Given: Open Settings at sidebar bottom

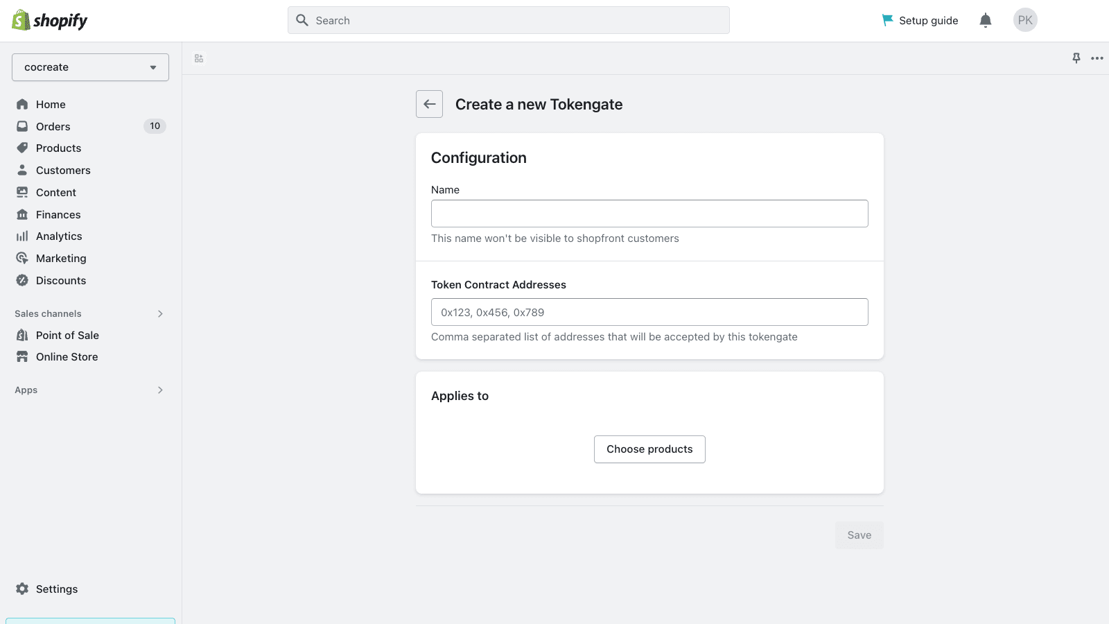Looking at the screenshot, I should [56, 589].
